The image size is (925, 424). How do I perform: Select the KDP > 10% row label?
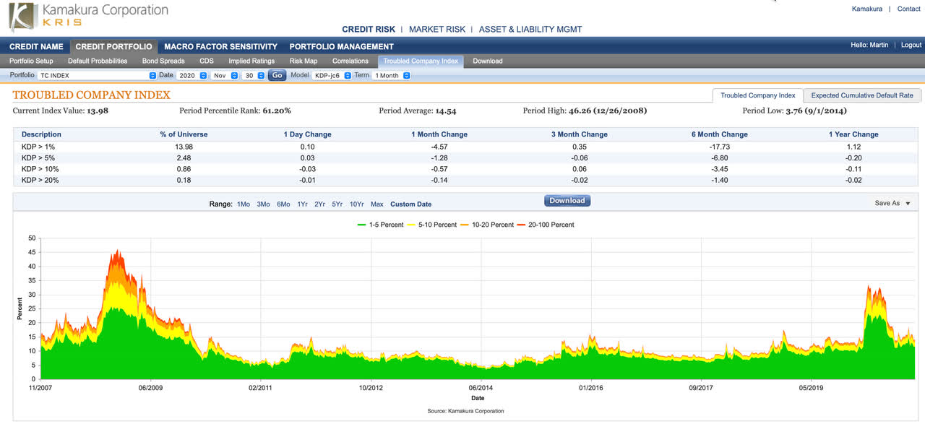point(39,168)
